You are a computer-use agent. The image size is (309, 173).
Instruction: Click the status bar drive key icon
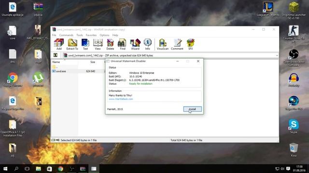[56, 140]
